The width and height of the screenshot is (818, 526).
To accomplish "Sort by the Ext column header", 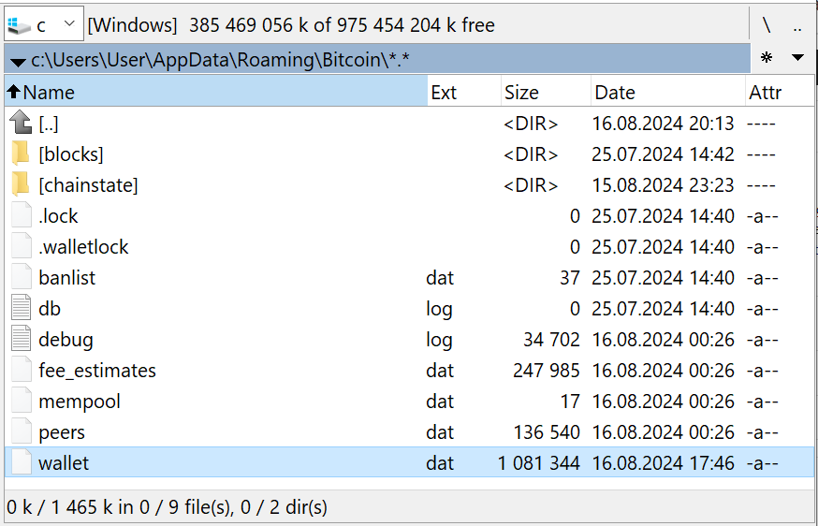I will (464, 92).
